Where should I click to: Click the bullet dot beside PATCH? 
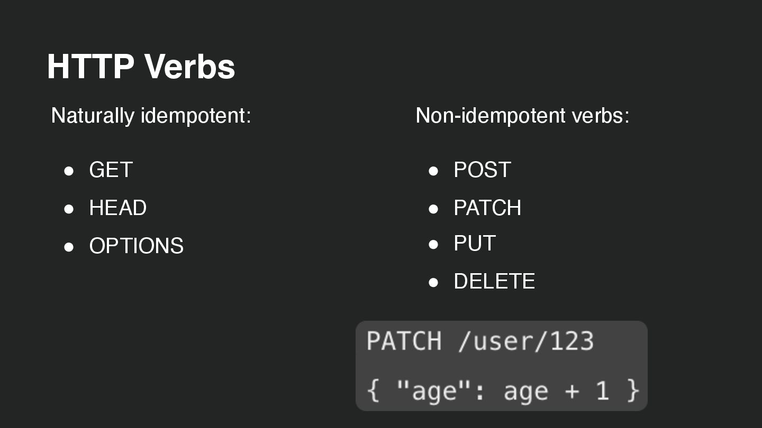[x=433, y=209]
